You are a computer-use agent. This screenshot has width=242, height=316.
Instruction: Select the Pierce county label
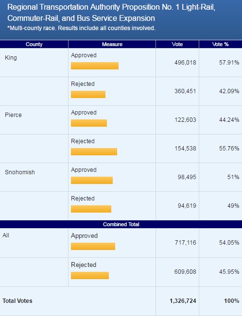pyautogui.click(x=13, y=115)
